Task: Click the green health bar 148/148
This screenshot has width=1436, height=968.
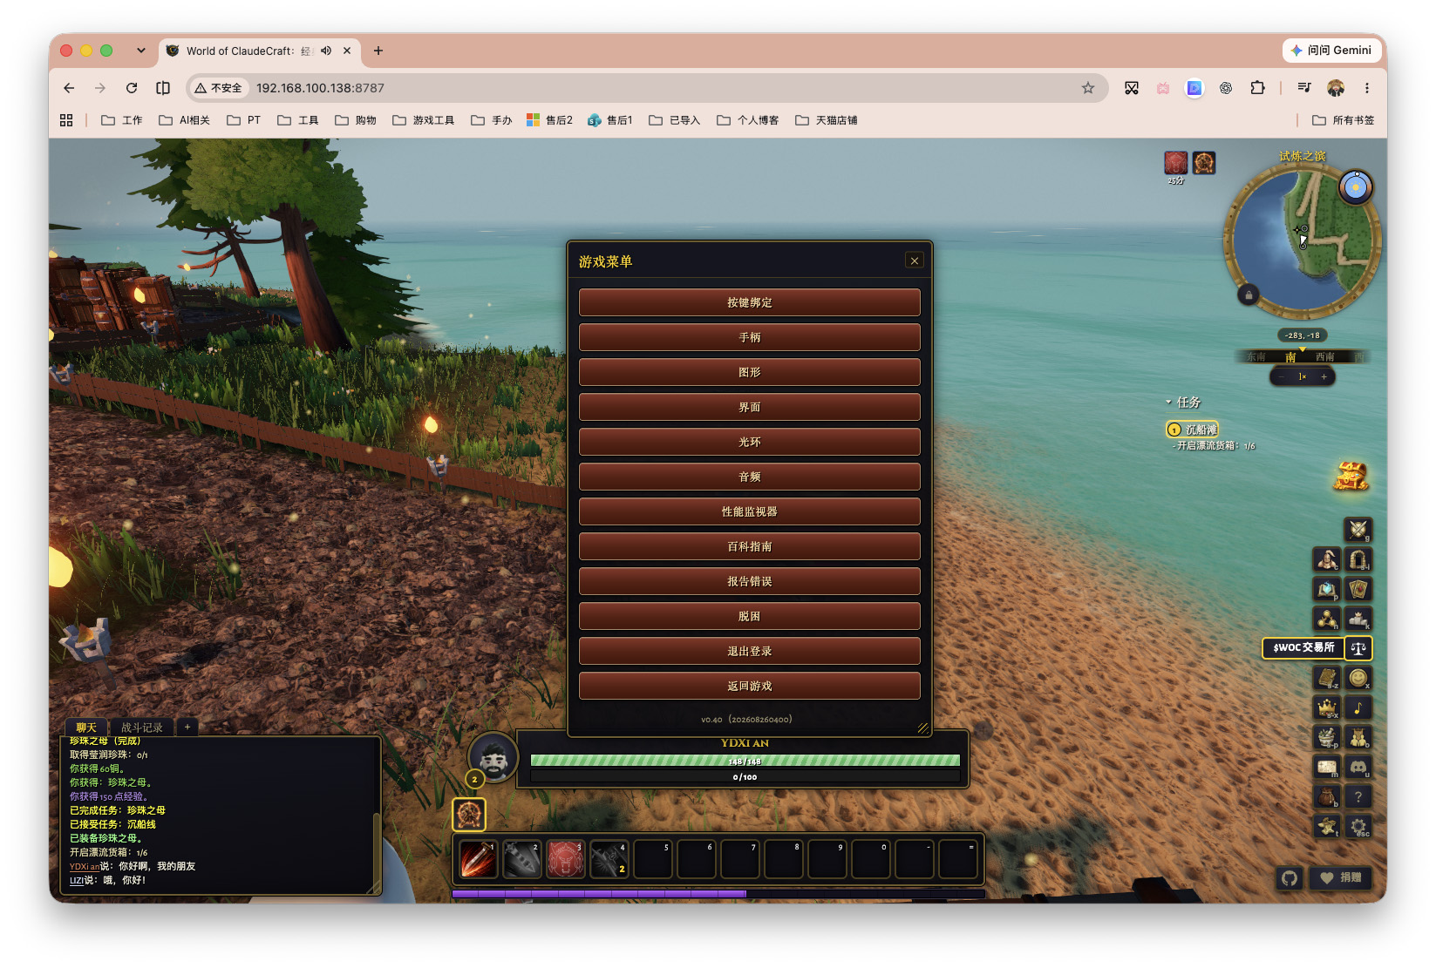Action: click(x=745, y=761)
